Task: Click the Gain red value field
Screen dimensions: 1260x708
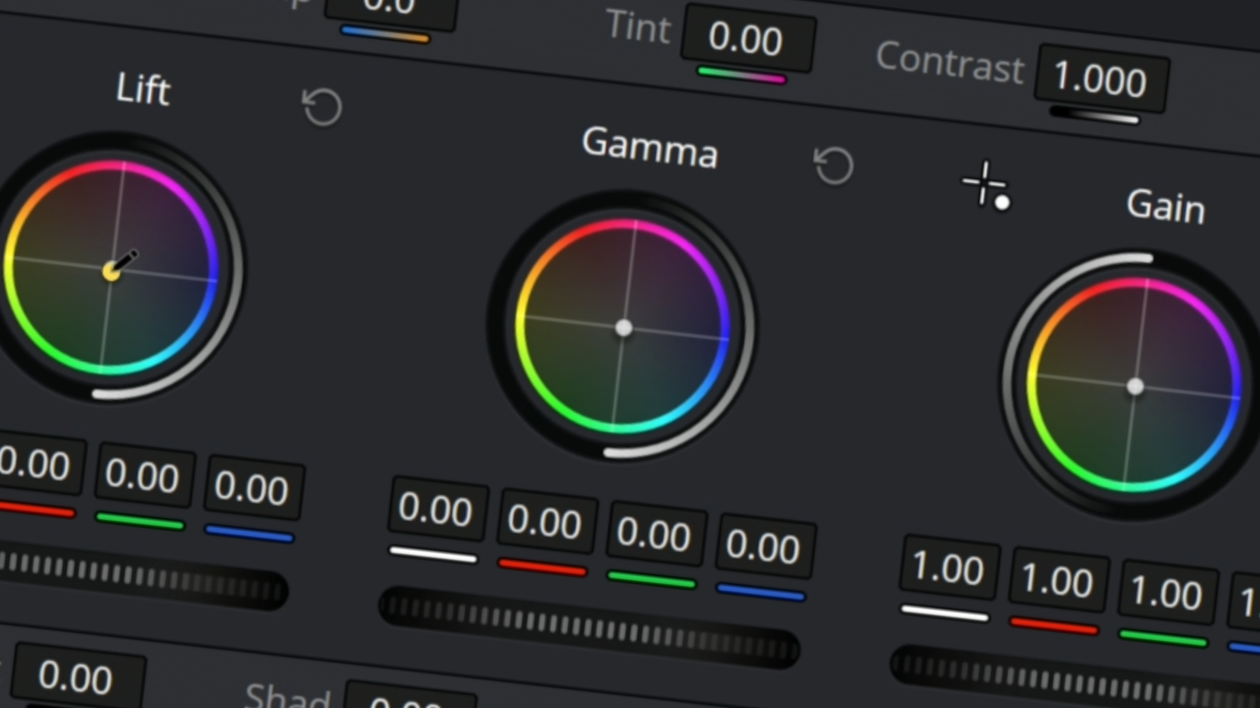Action: click(1057, 581)
